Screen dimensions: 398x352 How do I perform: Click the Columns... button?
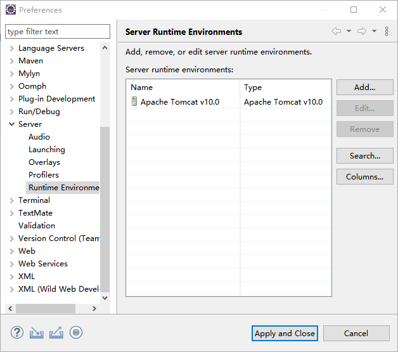click(365, 176)
